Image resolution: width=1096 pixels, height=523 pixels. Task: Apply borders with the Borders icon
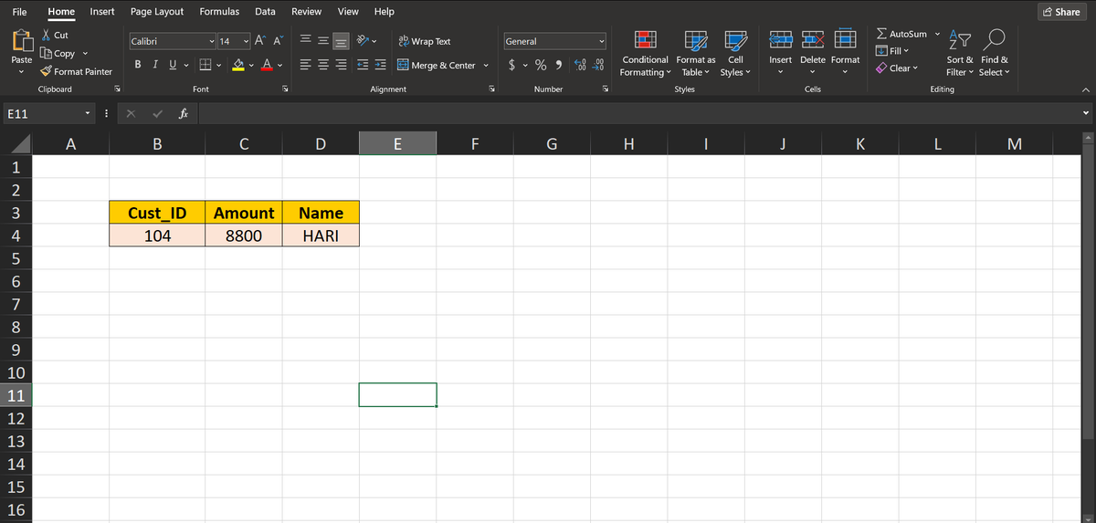pos(205,65)
